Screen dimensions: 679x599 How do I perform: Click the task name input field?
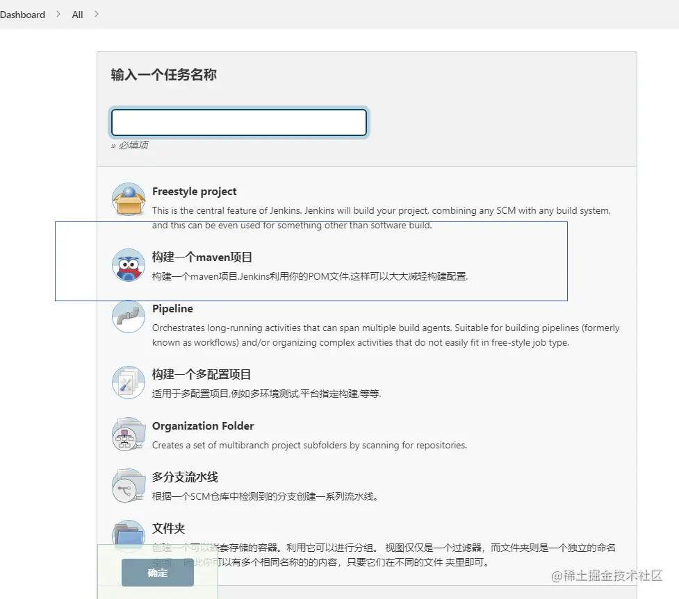pos(239,122)
